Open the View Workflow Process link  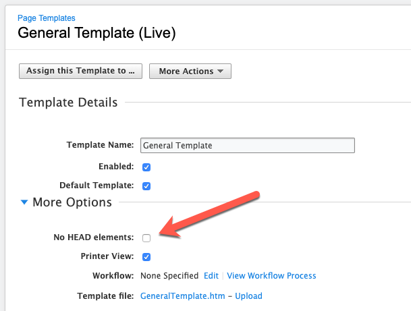coord(271,276)
